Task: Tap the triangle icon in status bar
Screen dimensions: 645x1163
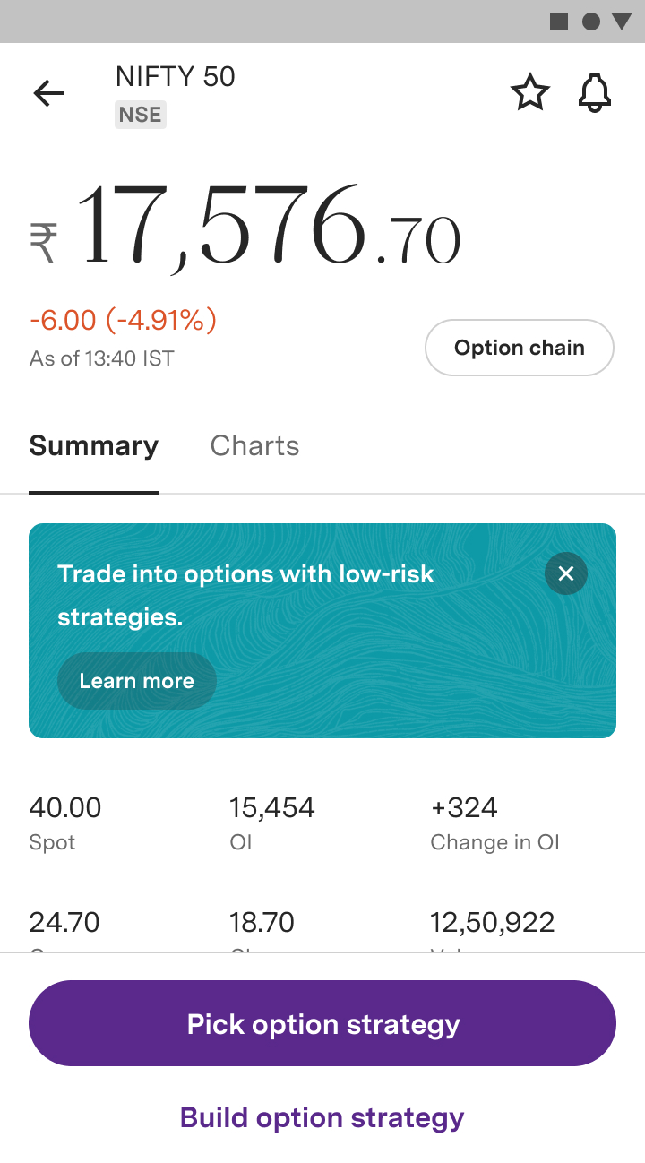Action: pos(622,22)
